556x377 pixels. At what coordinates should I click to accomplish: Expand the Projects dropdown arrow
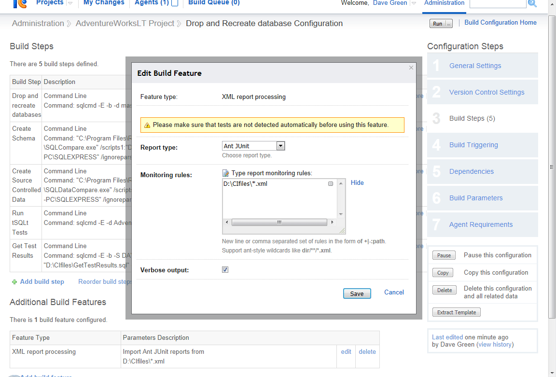(70, 3)
